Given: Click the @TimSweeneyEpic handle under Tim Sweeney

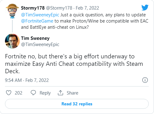Looking at the screenshot, I should pos(40,44).
